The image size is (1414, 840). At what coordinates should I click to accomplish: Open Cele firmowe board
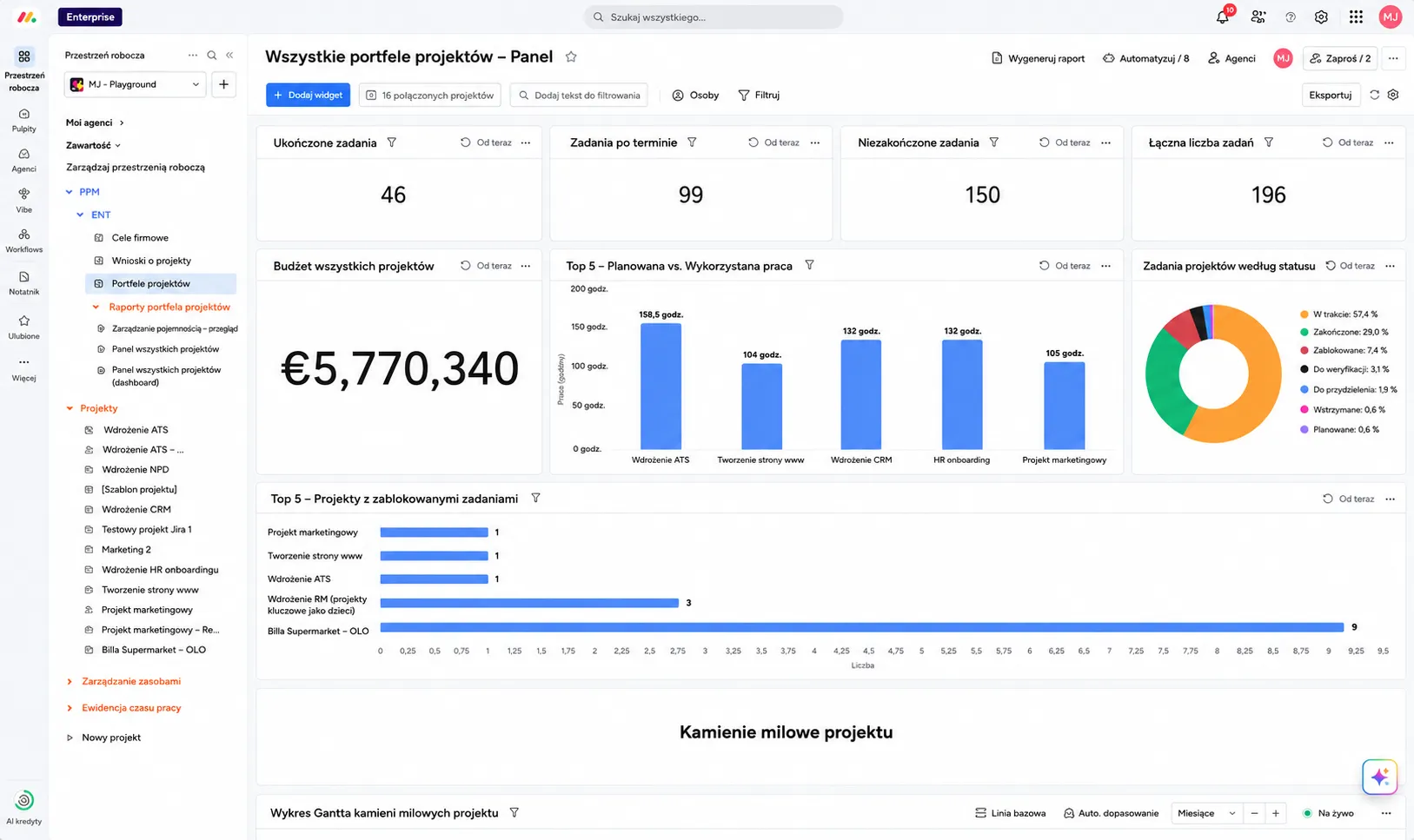[140, 237]
